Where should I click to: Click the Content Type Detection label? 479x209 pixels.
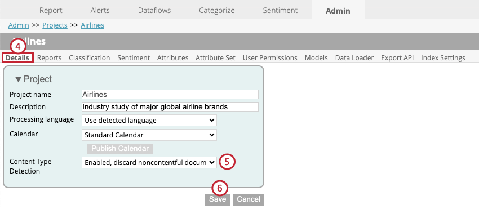coord(30,166)
